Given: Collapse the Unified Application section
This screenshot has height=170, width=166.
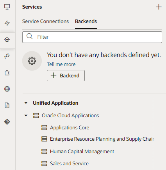Looking at the screenshot, I should click(x=26, y=103).
